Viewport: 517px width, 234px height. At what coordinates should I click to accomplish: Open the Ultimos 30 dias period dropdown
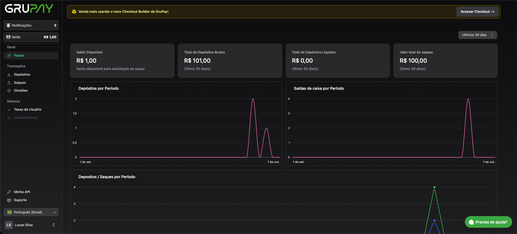click(477, 35)
